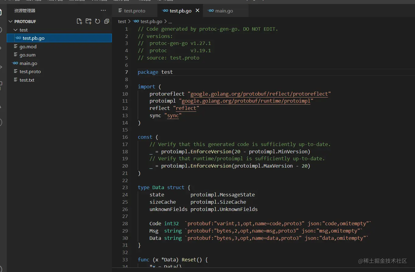Refresh the explorer file tree
The width and height of the screenshot is (415, 272).
point(98,21)
